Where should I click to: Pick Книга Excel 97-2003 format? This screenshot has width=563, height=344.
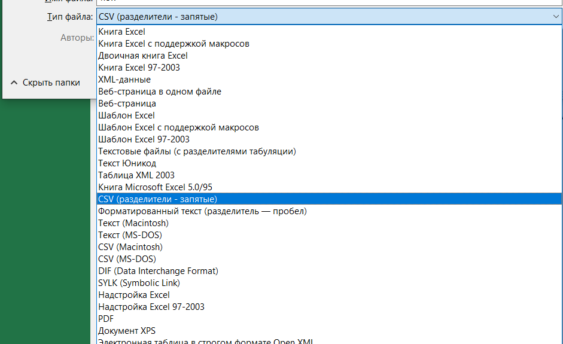pos(329,68)
